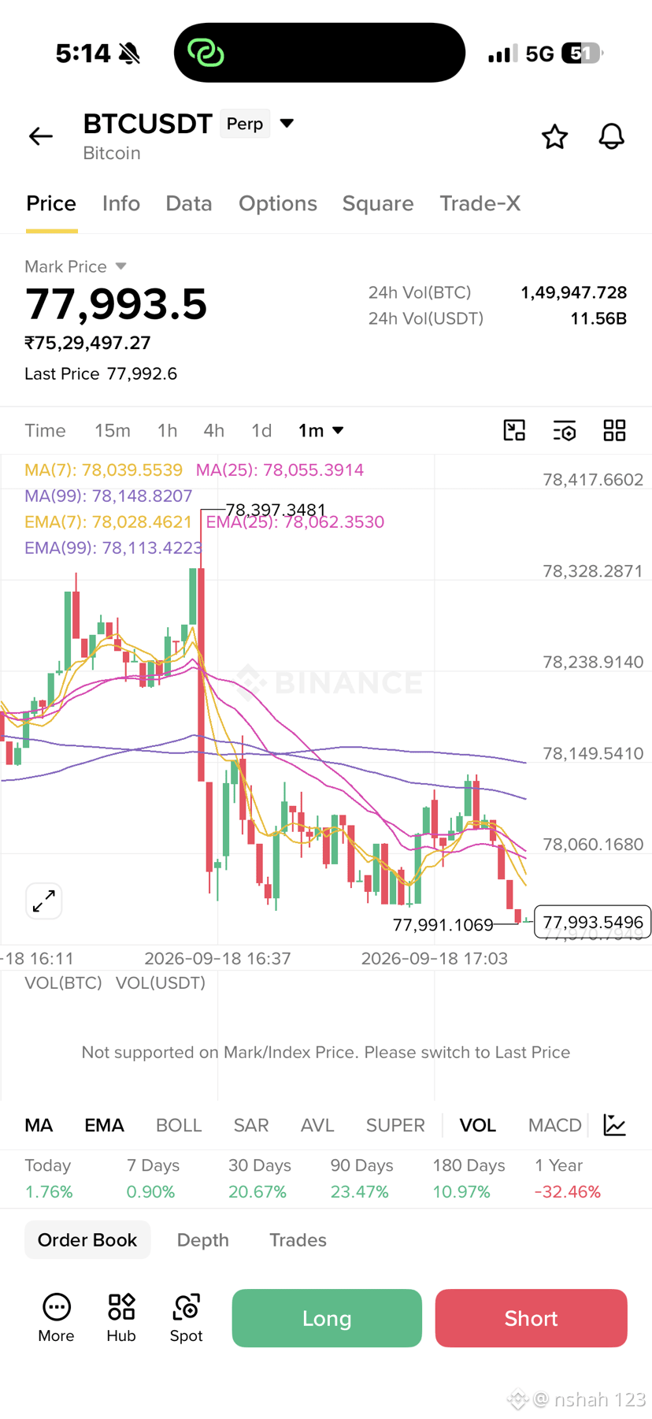
Task: Switch to the Options tab
Action: pyautogui.click(x=278, y=203)
